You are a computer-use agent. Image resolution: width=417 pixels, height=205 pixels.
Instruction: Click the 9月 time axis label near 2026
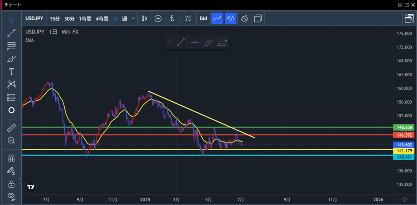tap(287, 199)
